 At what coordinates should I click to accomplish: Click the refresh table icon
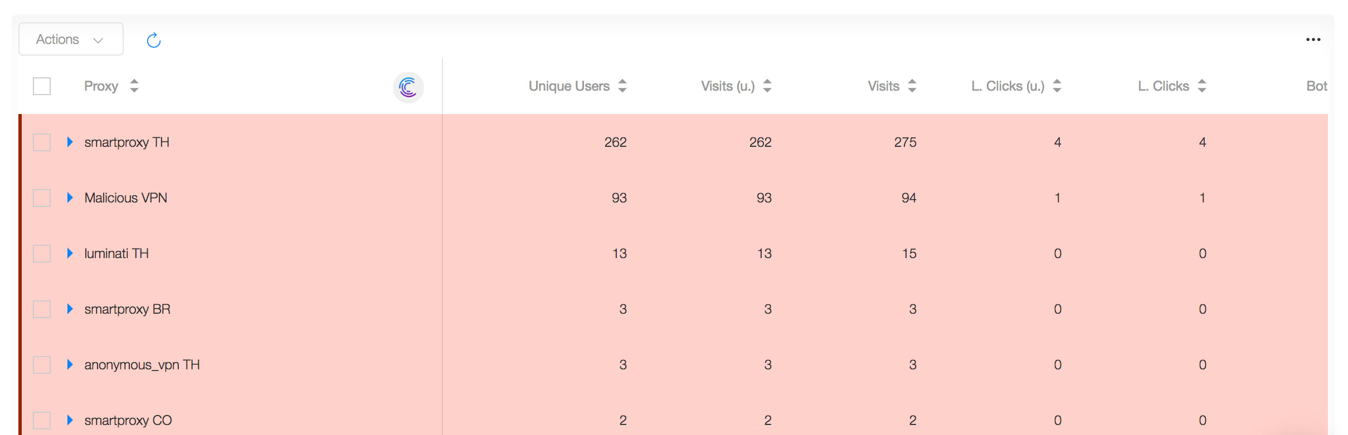coord(154,40)
